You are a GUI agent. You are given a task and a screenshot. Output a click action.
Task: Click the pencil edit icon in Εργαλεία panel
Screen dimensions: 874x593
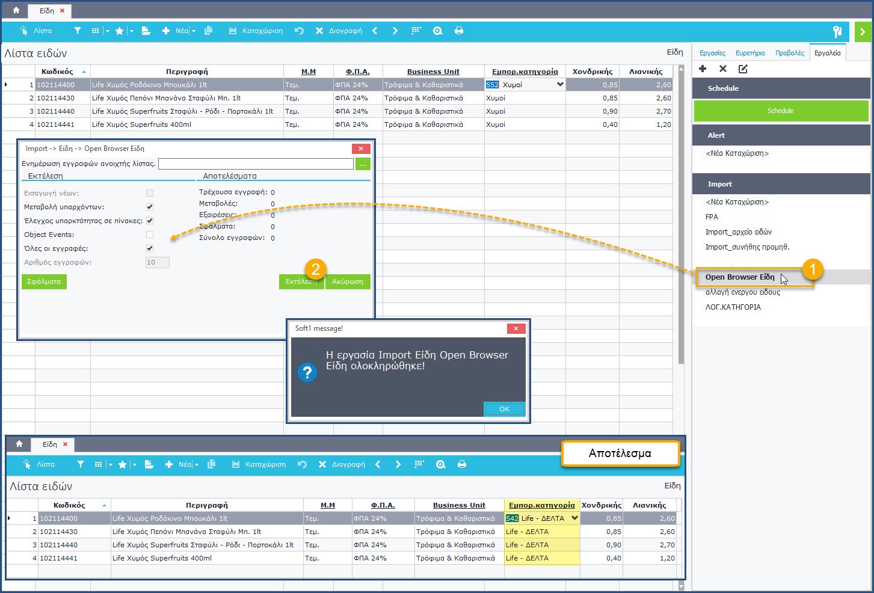click(x=743, y=69)
